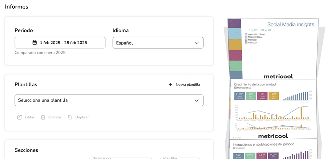Open the Idioma Español dropdown
This screenshot has width=327, height=159.
pyautogui.click(x=158, y=43)
